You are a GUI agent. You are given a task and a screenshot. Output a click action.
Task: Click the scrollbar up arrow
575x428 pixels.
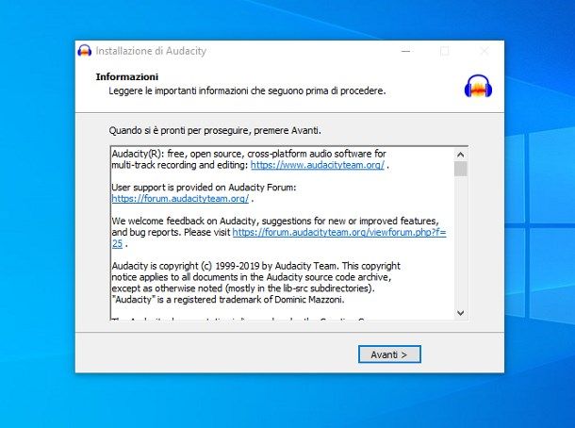coord(461,155)
